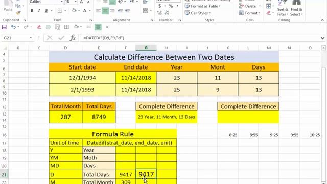
Task: Click the Quick Access fill color bucket
Action: pyautogui.click(x=76, y=27)
